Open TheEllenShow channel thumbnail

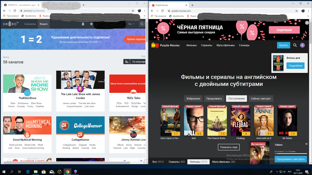(27, 83)
